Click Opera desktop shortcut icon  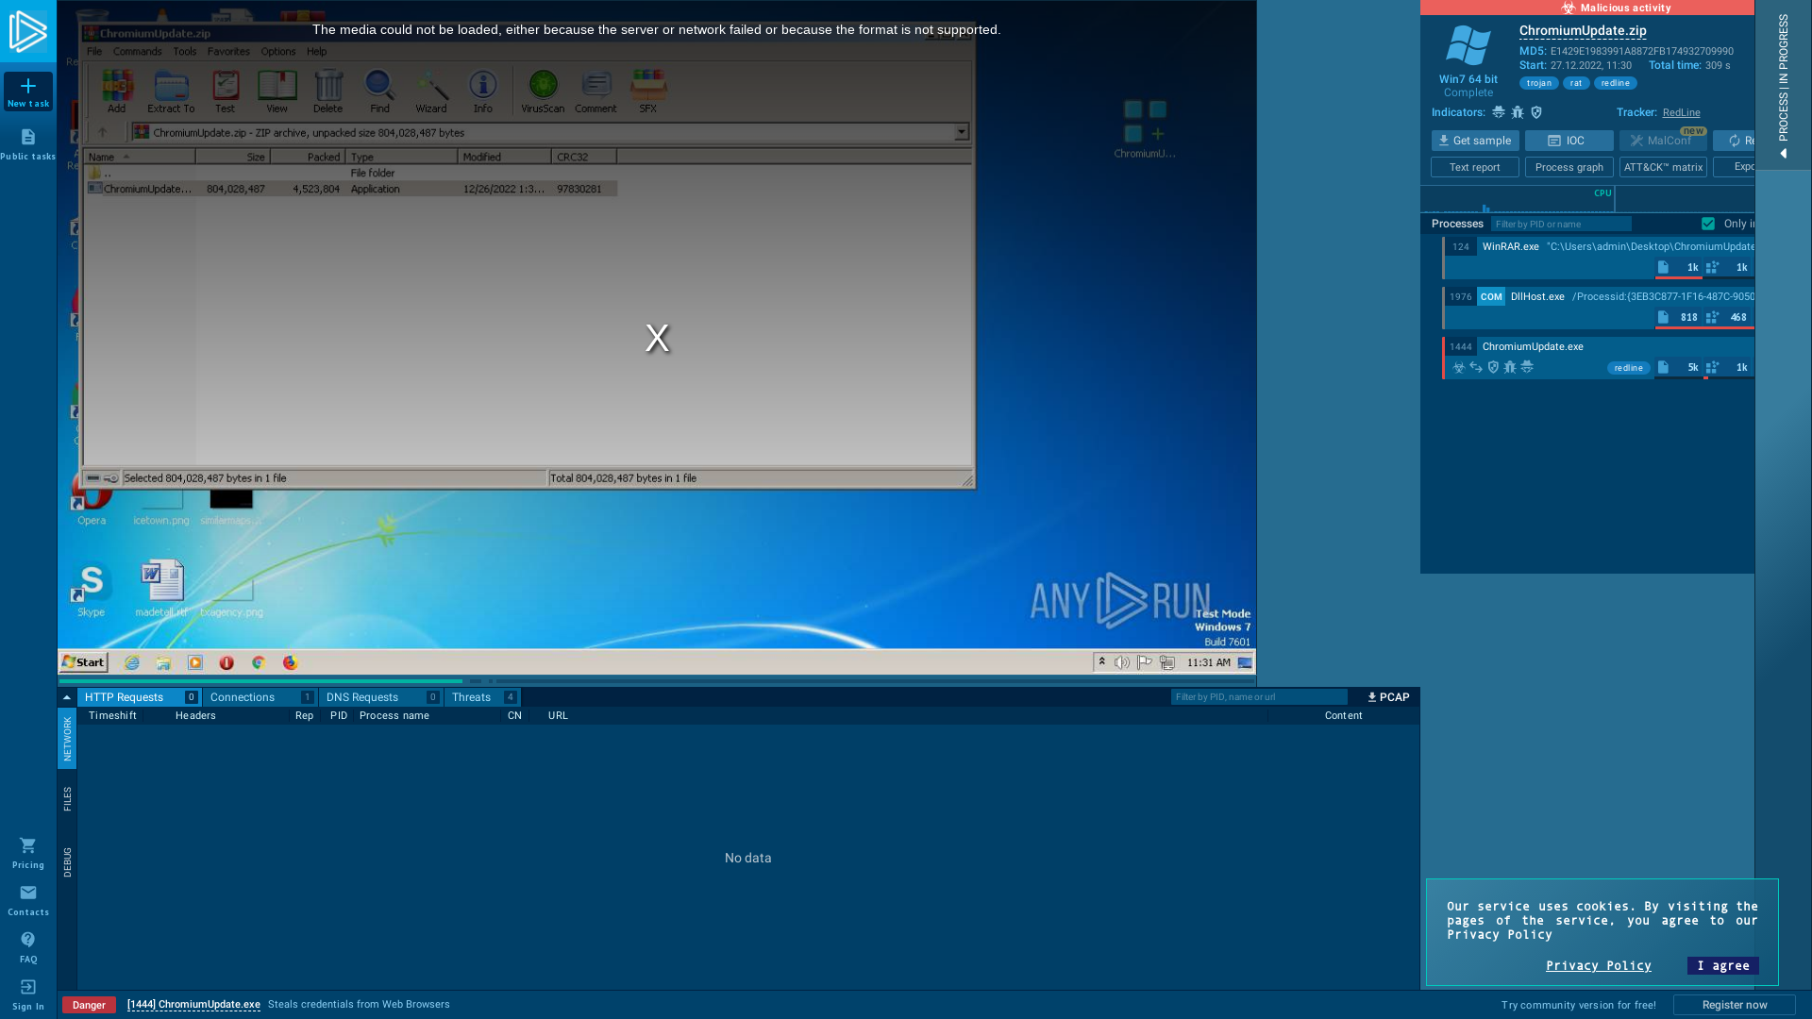tap(92, 498)
